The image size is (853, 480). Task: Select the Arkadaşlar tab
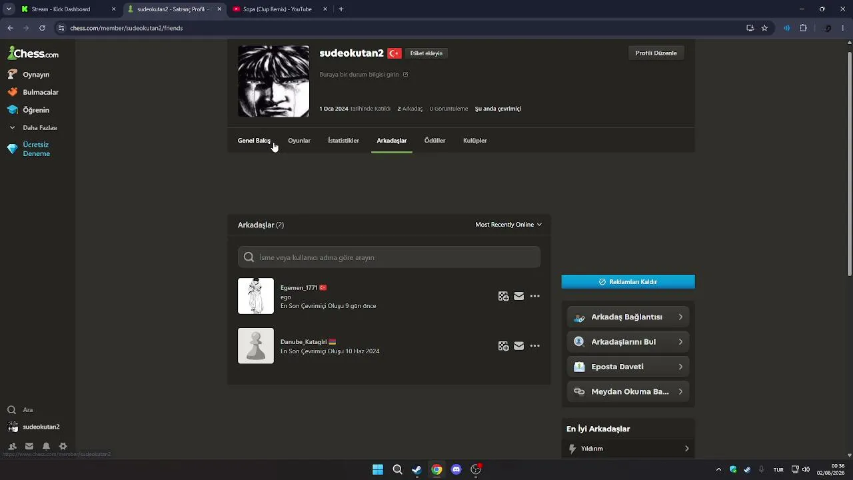392,141
